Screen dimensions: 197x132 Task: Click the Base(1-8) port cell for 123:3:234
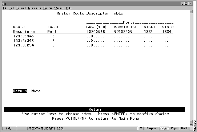(95, 45)
